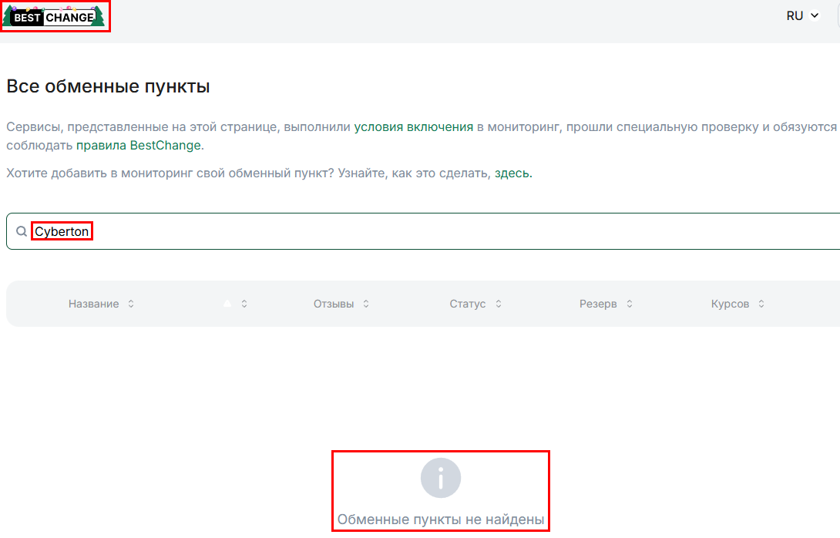This screenshot has height=538, width=840.
Task: Click the Обменные пункты не найдены message
Action: (440, 520)
